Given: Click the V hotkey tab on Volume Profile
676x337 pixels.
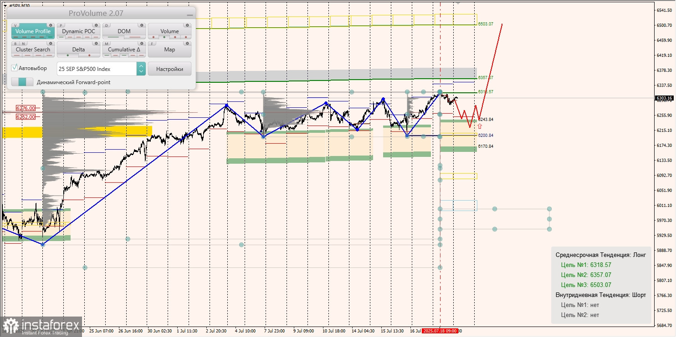Looking at the screenshot, I should pyautogui.click(x=15, y=25).
